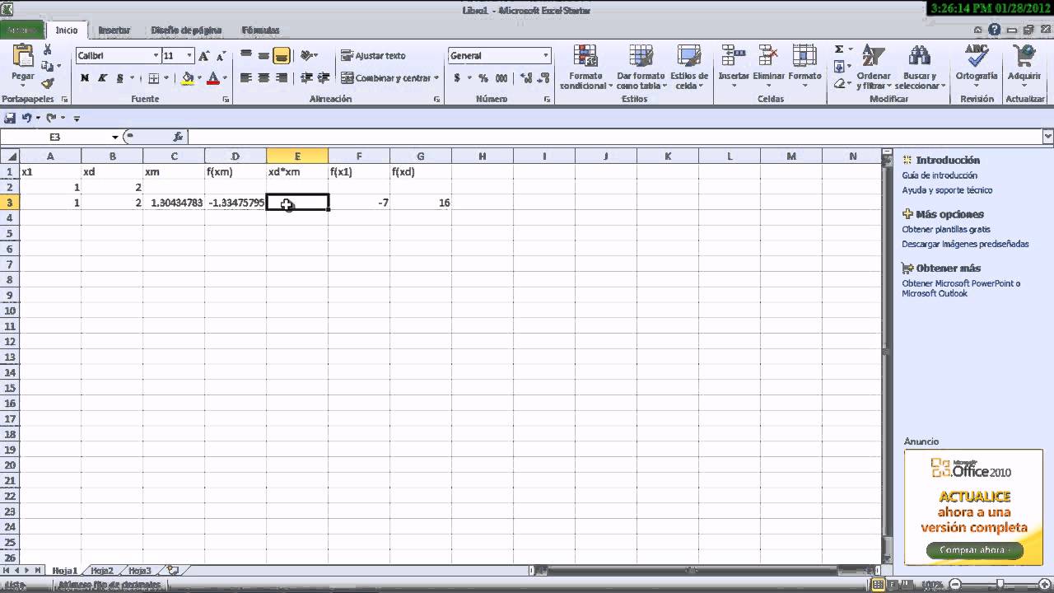
Task: Toggle Subrayado (underline) formatting
Action: [120, 78]
